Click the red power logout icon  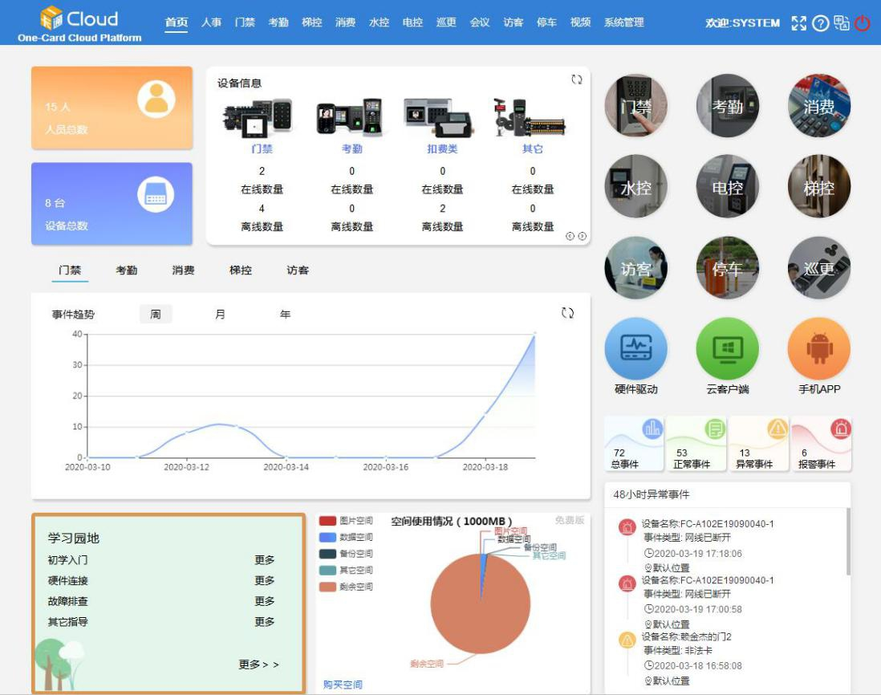point(863,23)
